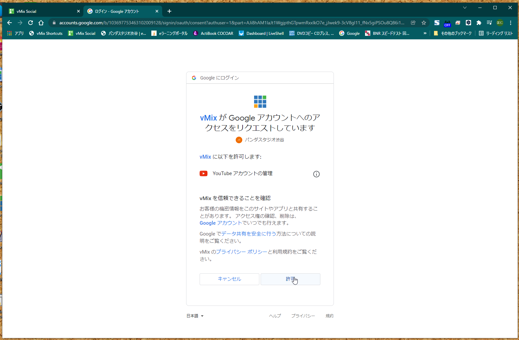This screenshot has width=519, height=340.
Task: Open the プライバシー footer link
Action: coord(303,316)
